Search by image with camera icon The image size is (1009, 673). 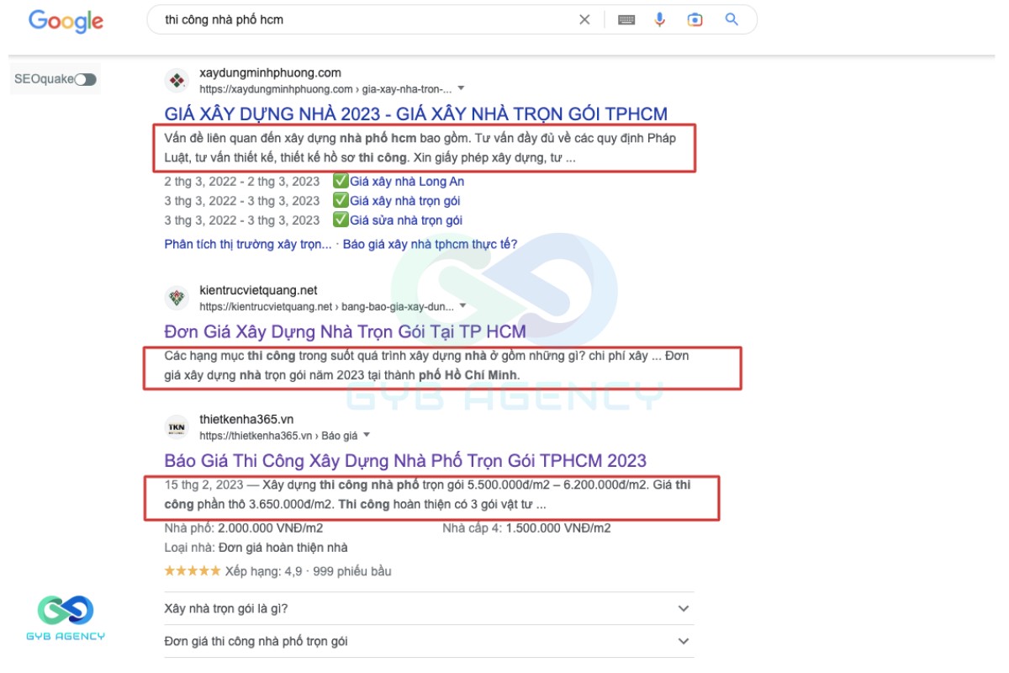695,19
